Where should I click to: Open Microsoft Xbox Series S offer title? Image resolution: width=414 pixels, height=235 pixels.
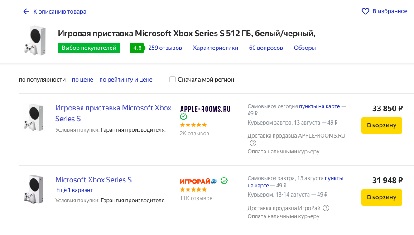(x=93, y=180)
